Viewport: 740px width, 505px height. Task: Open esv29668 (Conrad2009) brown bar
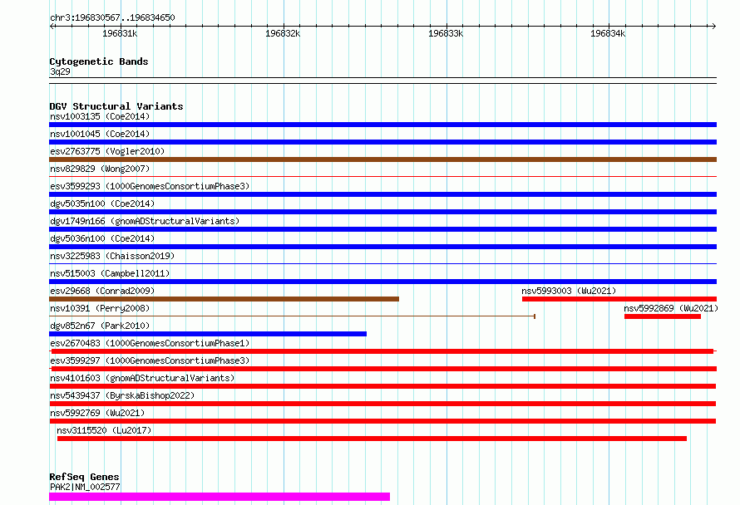click(x=224, y=299)
